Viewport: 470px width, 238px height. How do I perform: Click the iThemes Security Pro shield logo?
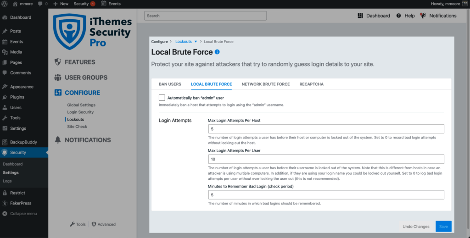(69, 32)
